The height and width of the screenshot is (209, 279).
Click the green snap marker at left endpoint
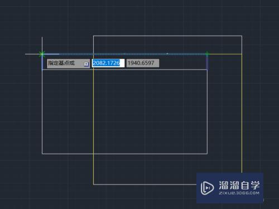click(x=42, y=54)
